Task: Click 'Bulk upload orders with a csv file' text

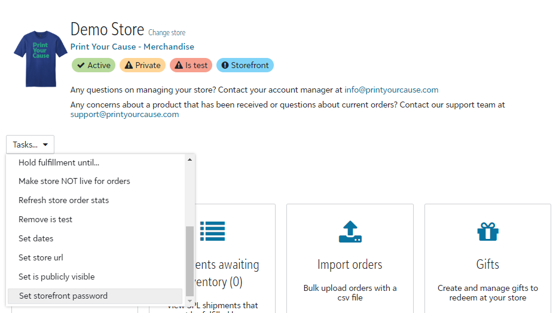Action: (x=350, y=293)
